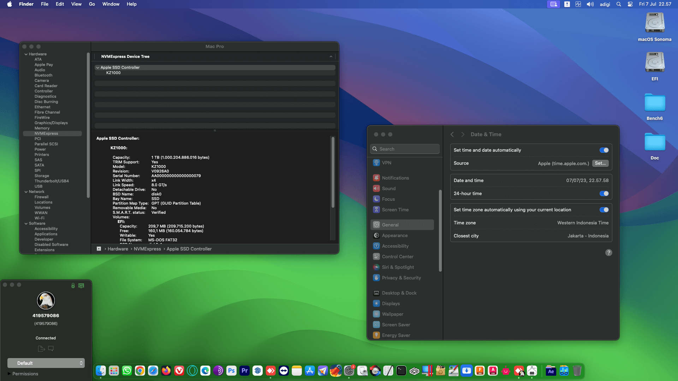This screenshot has height=381, width=678.
Task: Click the green lock icon in AnyDesk panel
Action: (x=73, y=285)
